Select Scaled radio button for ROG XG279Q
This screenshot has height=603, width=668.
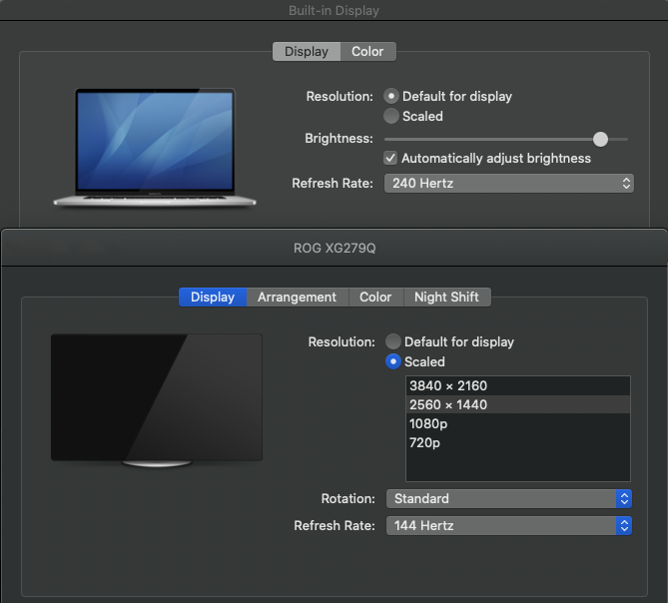point(394,361)
